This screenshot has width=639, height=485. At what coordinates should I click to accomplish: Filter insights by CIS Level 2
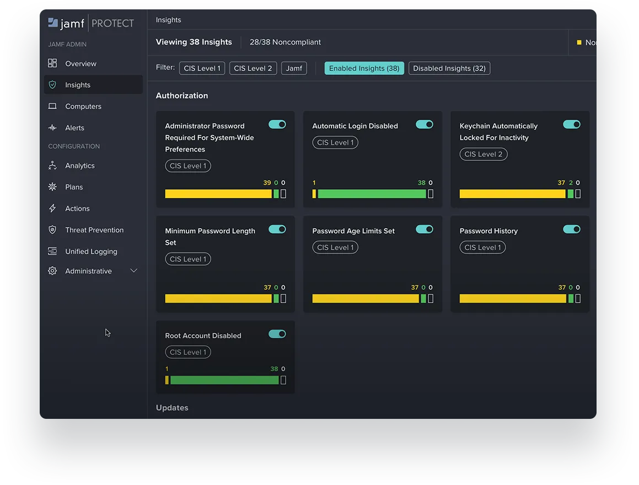[x=253, y=68]
